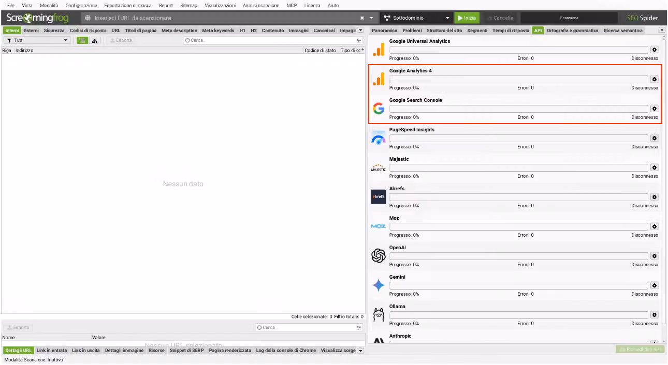Clear the URL field with X
The width and height of the screenshot is (668, 365).
click(362, 18)
